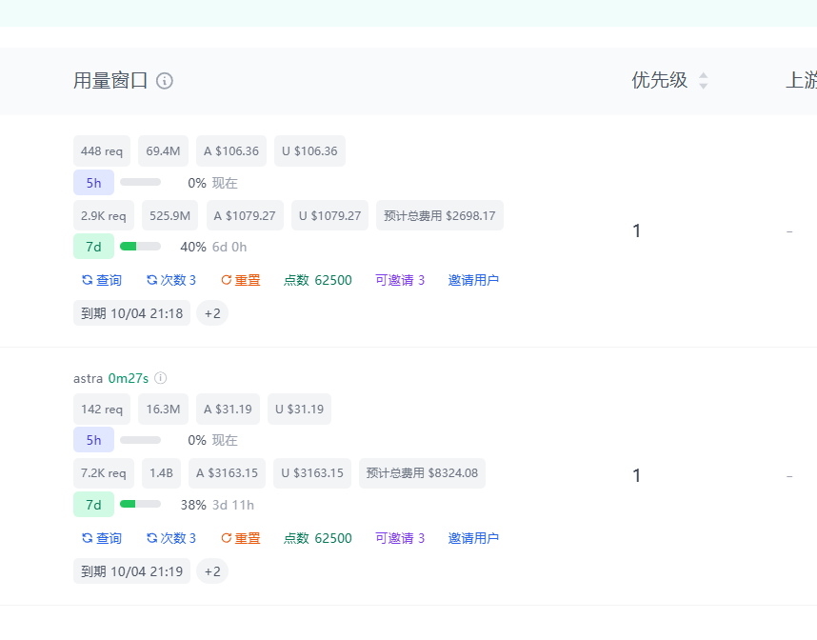Screen dimensions: 817x640
Task: Click 可邀请 3 in the row expiring 21:18
Action: coord(400,280)
